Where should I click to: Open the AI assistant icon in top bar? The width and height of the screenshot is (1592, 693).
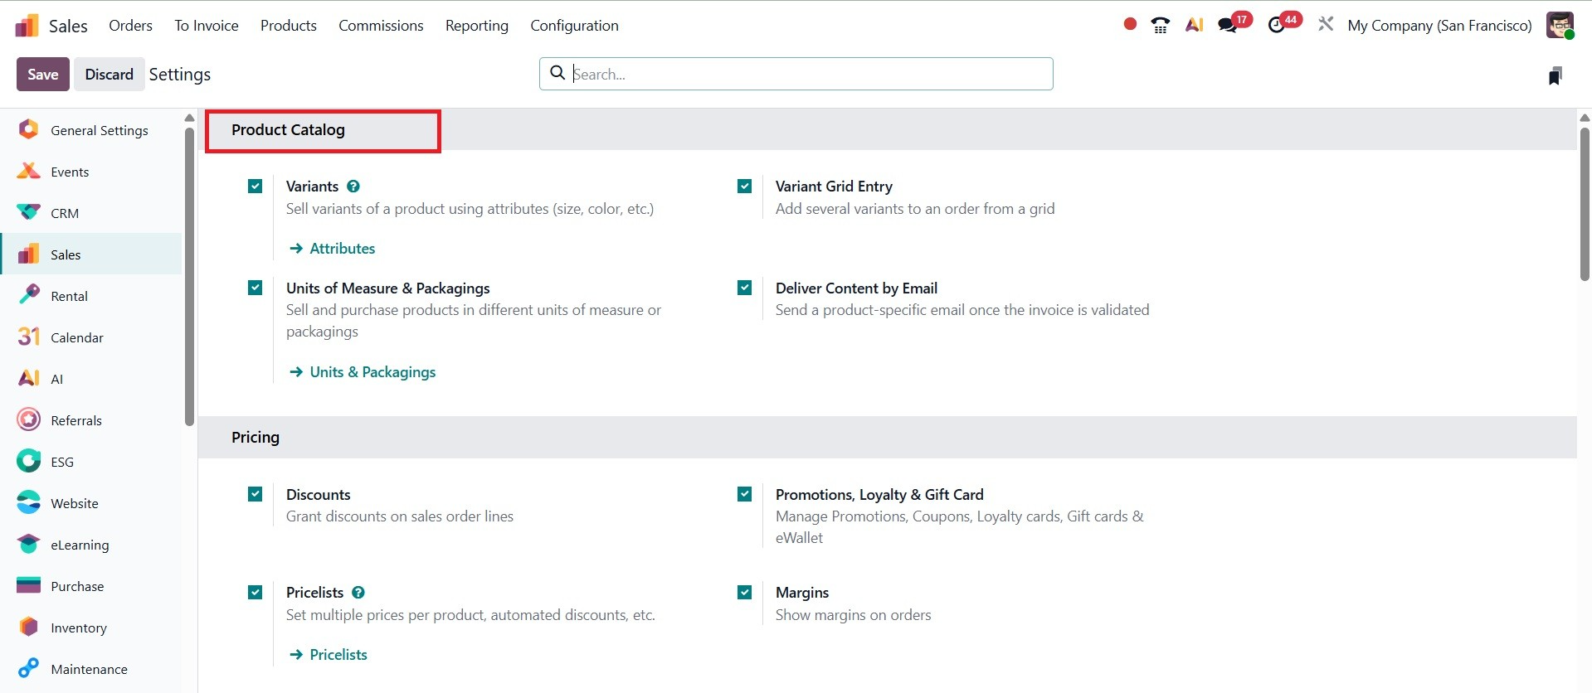click(x=1194, y=25)
